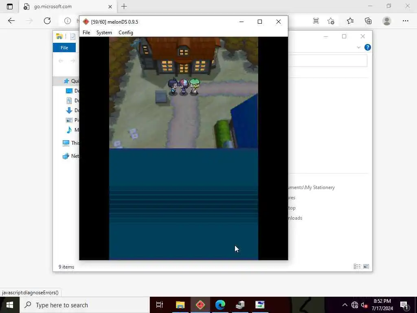The width and height of the screenshot is (417, 313).
Task: Click the melonDS app icon in title bar
Action: [86, 22]
